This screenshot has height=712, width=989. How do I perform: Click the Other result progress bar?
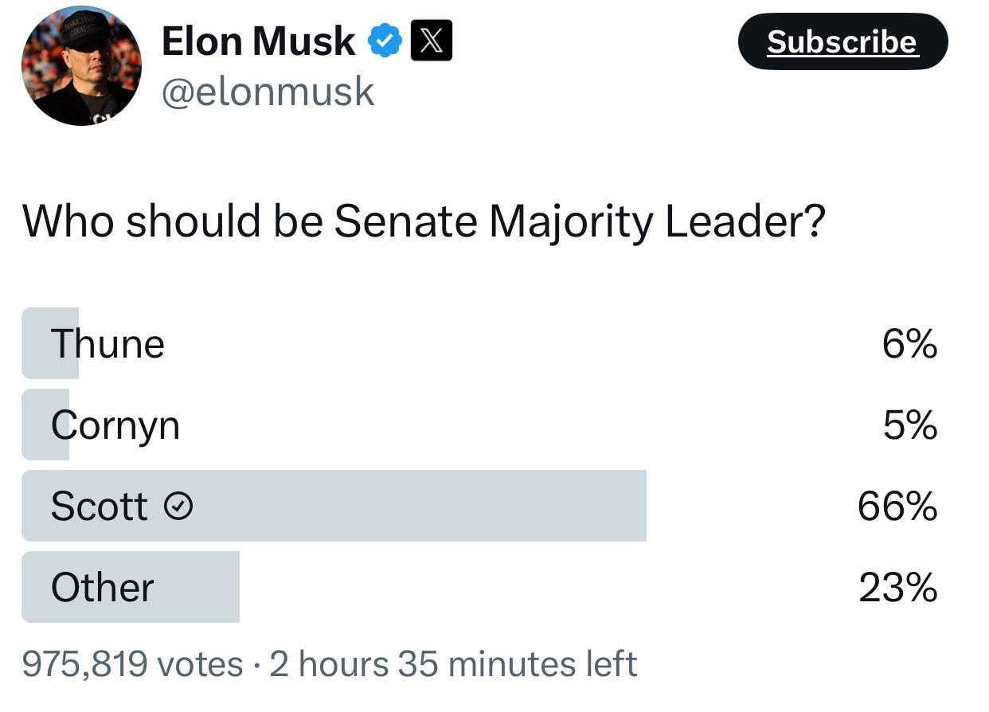(131, 587)
